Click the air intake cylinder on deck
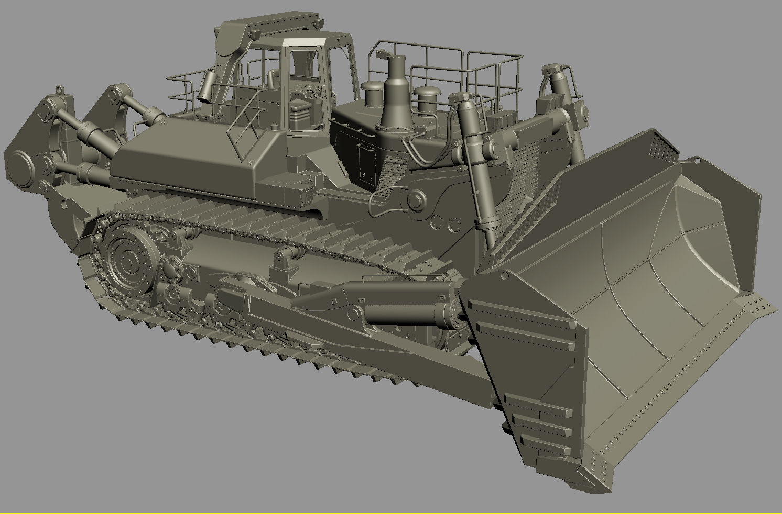Image resolution: width=782 pixels, height=514 pixels. [427, 99]
